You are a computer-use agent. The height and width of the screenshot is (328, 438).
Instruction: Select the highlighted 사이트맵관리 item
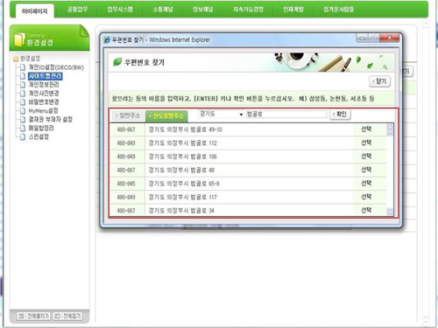45,76
